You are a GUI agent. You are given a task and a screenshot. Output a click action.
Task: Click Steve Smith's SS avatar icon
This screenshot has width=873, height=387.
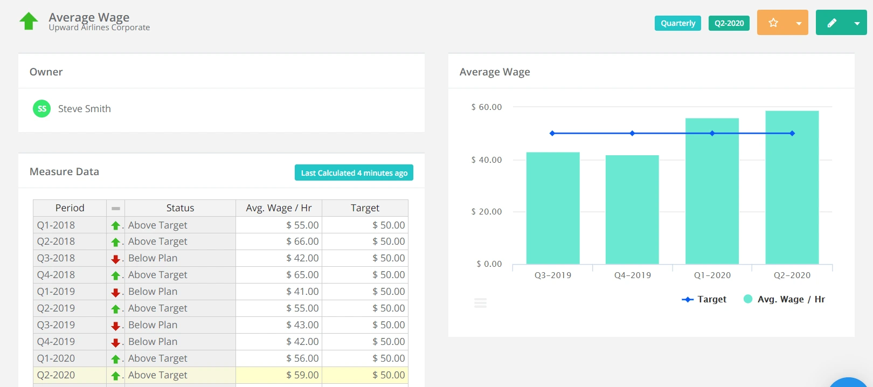pos(41,108)
